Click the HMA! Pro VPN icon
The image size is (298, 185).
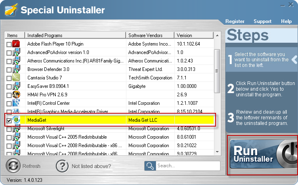coord(16,94)
